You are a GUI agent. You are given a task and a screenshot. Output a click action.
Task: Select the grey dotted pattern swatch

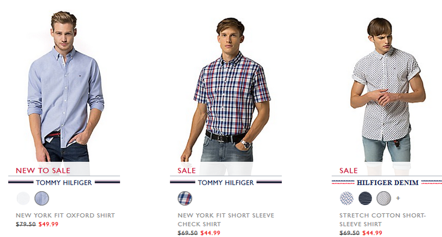click(x=383, y=198)
